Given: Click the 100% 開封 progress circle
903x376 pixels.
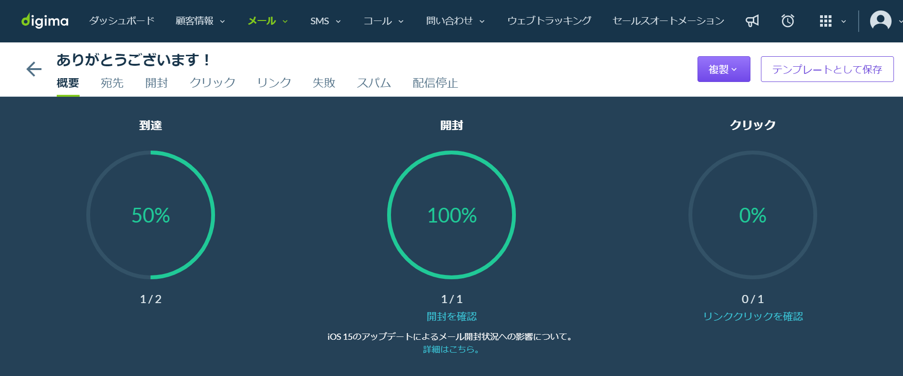Looking at the screenshot, I should pyautogui.click(x=451, y=215).
